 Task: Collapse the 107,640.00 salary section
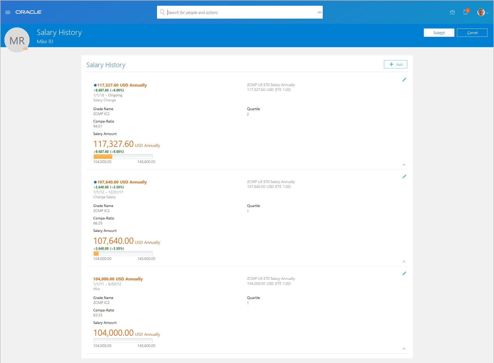[404, 262]
